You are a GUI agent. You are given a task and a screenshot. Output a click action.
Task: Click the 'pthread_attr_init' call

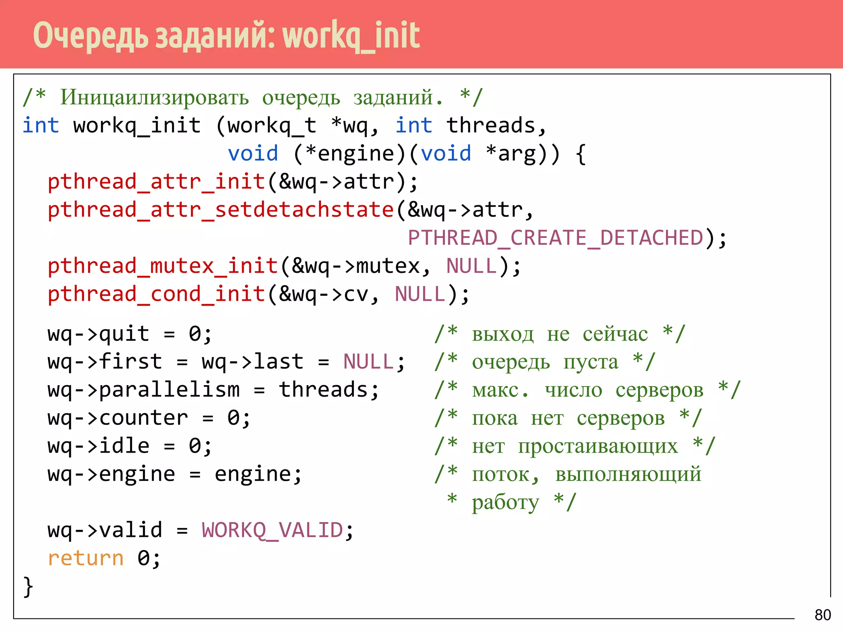[x=156, y=182]
